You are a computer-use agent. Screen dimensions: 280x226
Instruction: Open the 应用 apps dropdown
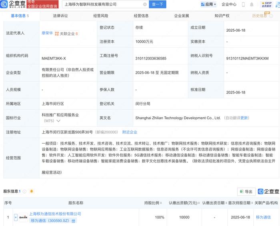[x=208, y=4]
